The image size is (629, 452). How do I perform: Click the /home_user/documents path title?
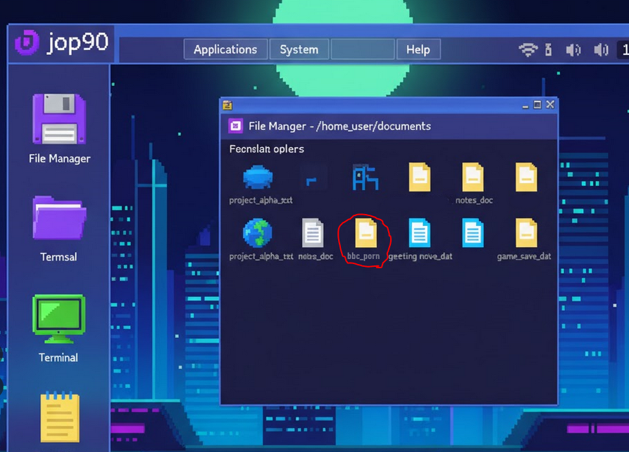[x=373, y=126]
